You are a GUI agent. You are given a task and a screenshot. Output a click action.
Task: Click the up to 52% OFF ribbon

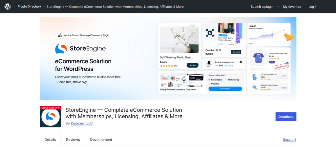[51, 108]
